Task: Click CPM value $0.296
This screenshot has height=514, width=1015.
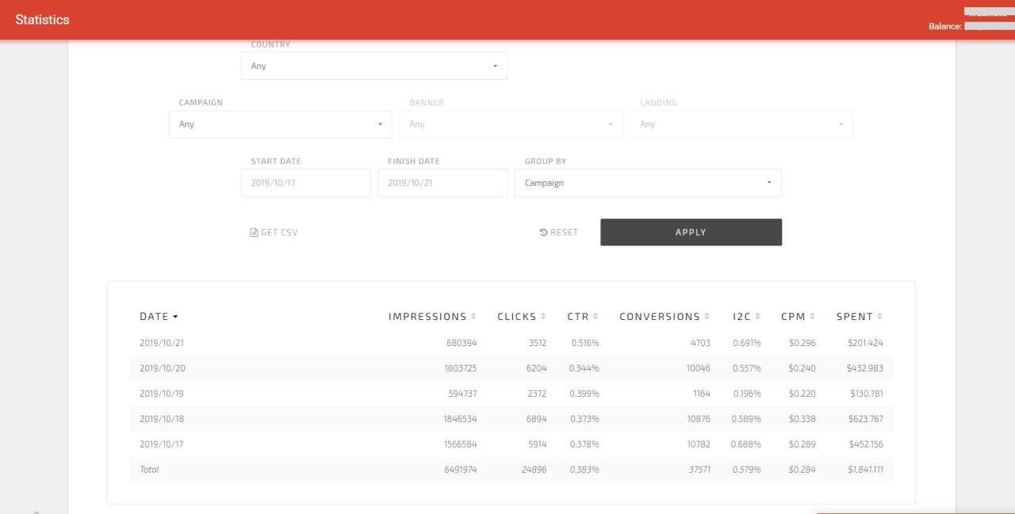Action: tap(802, 343)
